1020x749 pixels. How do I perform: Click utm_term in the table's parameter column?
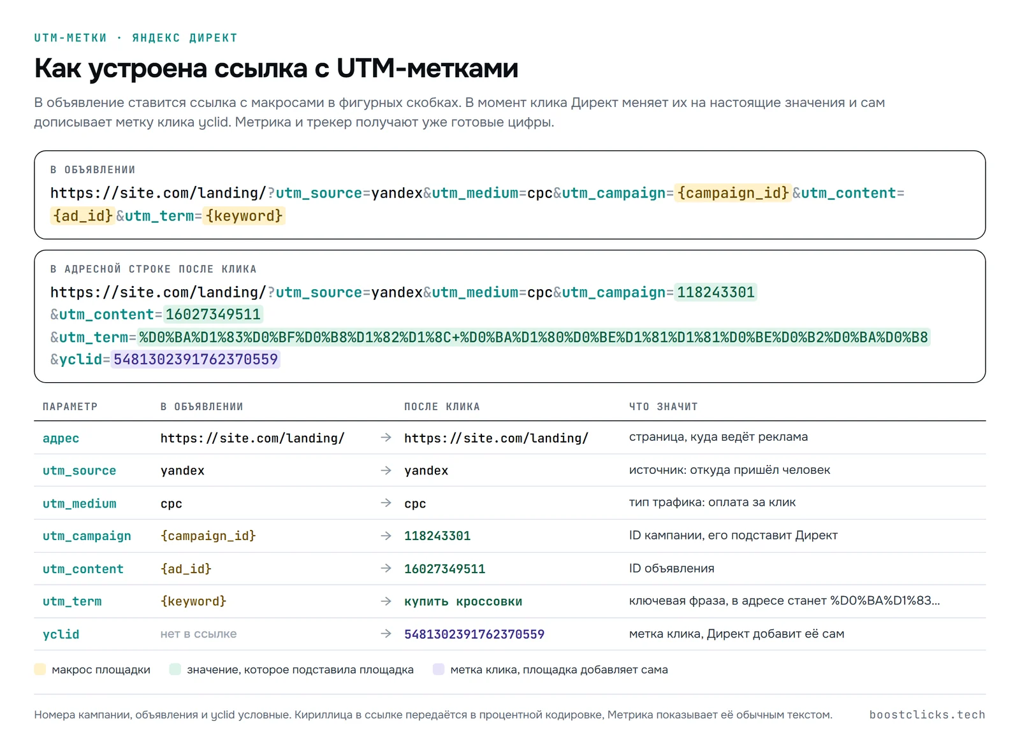[72, 602]
